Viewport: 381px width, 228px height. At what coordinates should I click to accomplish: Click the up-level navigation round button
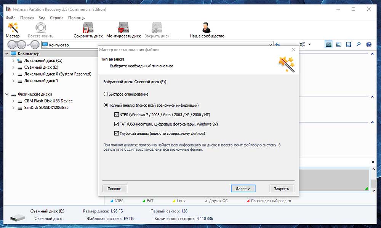[35, 45]
